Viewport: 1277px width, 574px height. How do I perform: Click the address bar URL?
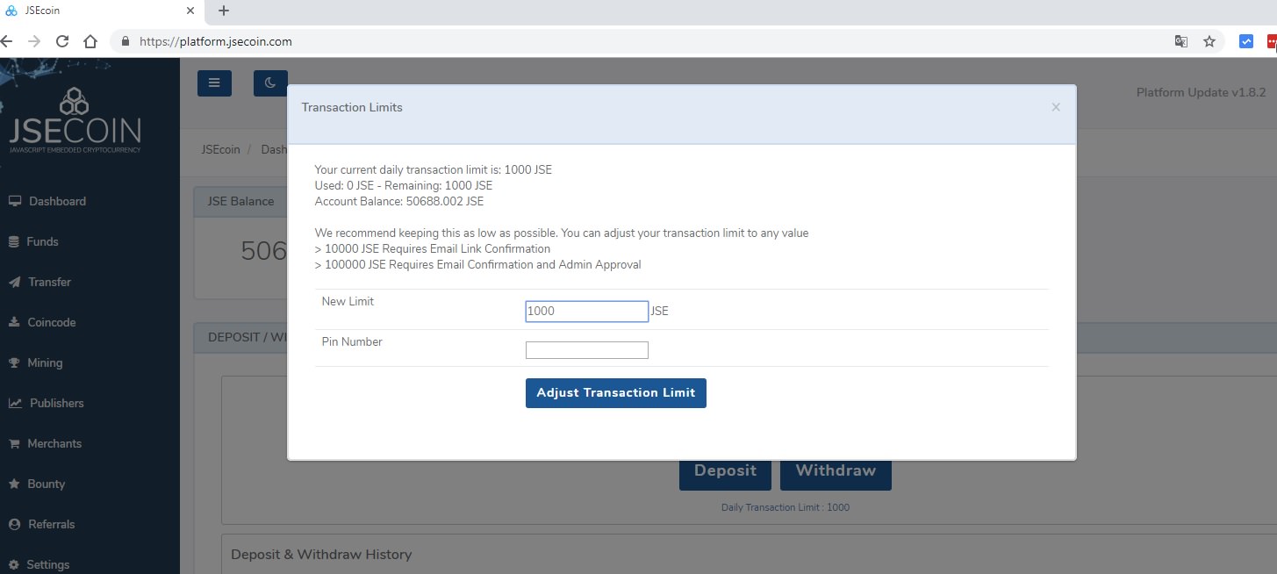point(215,41)
